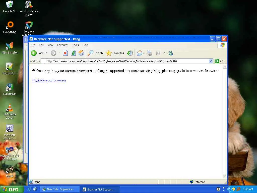Stop page loading with red X icon
Viewport: 257px width, 193px height.
point(65,53)
